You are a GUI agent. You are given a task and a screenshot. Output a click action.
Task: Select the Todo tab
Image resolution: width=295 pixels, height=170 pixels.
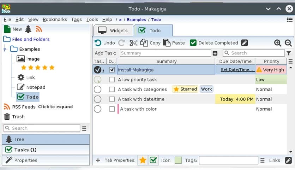click(153, 30)
